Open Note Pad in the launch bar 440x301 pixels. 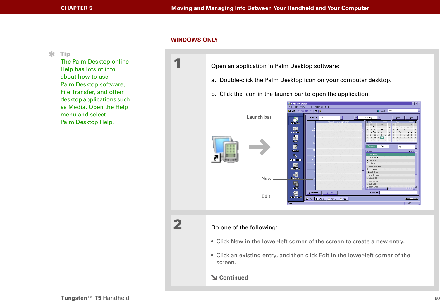tap(295, 166)
